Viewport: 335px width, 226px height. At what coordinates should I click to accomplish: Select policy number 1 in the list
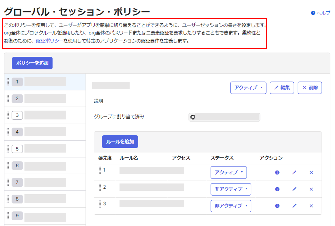pos(17,82)
